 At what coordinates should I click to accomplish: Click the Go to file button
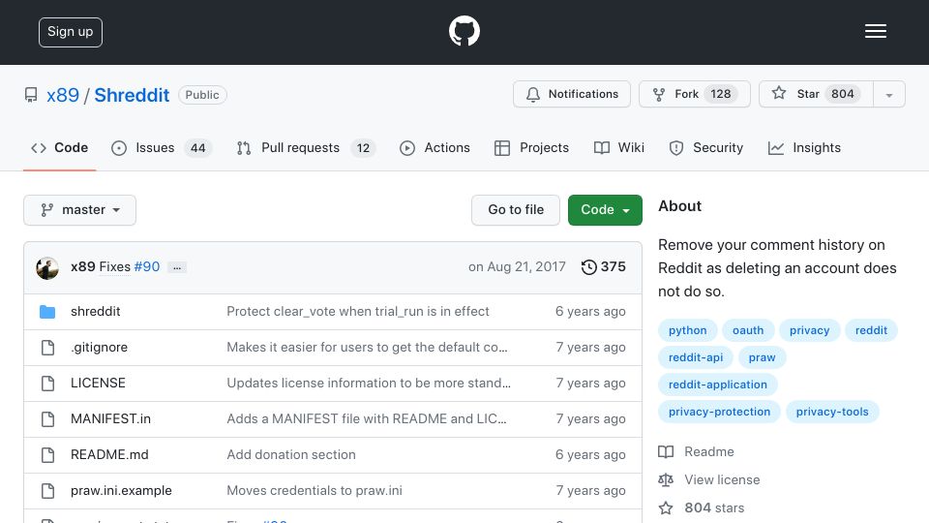pyautogui.click(x=516, y=210)
